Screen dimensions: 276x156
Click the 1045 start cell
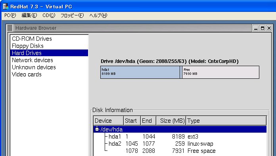coord(132,144)
